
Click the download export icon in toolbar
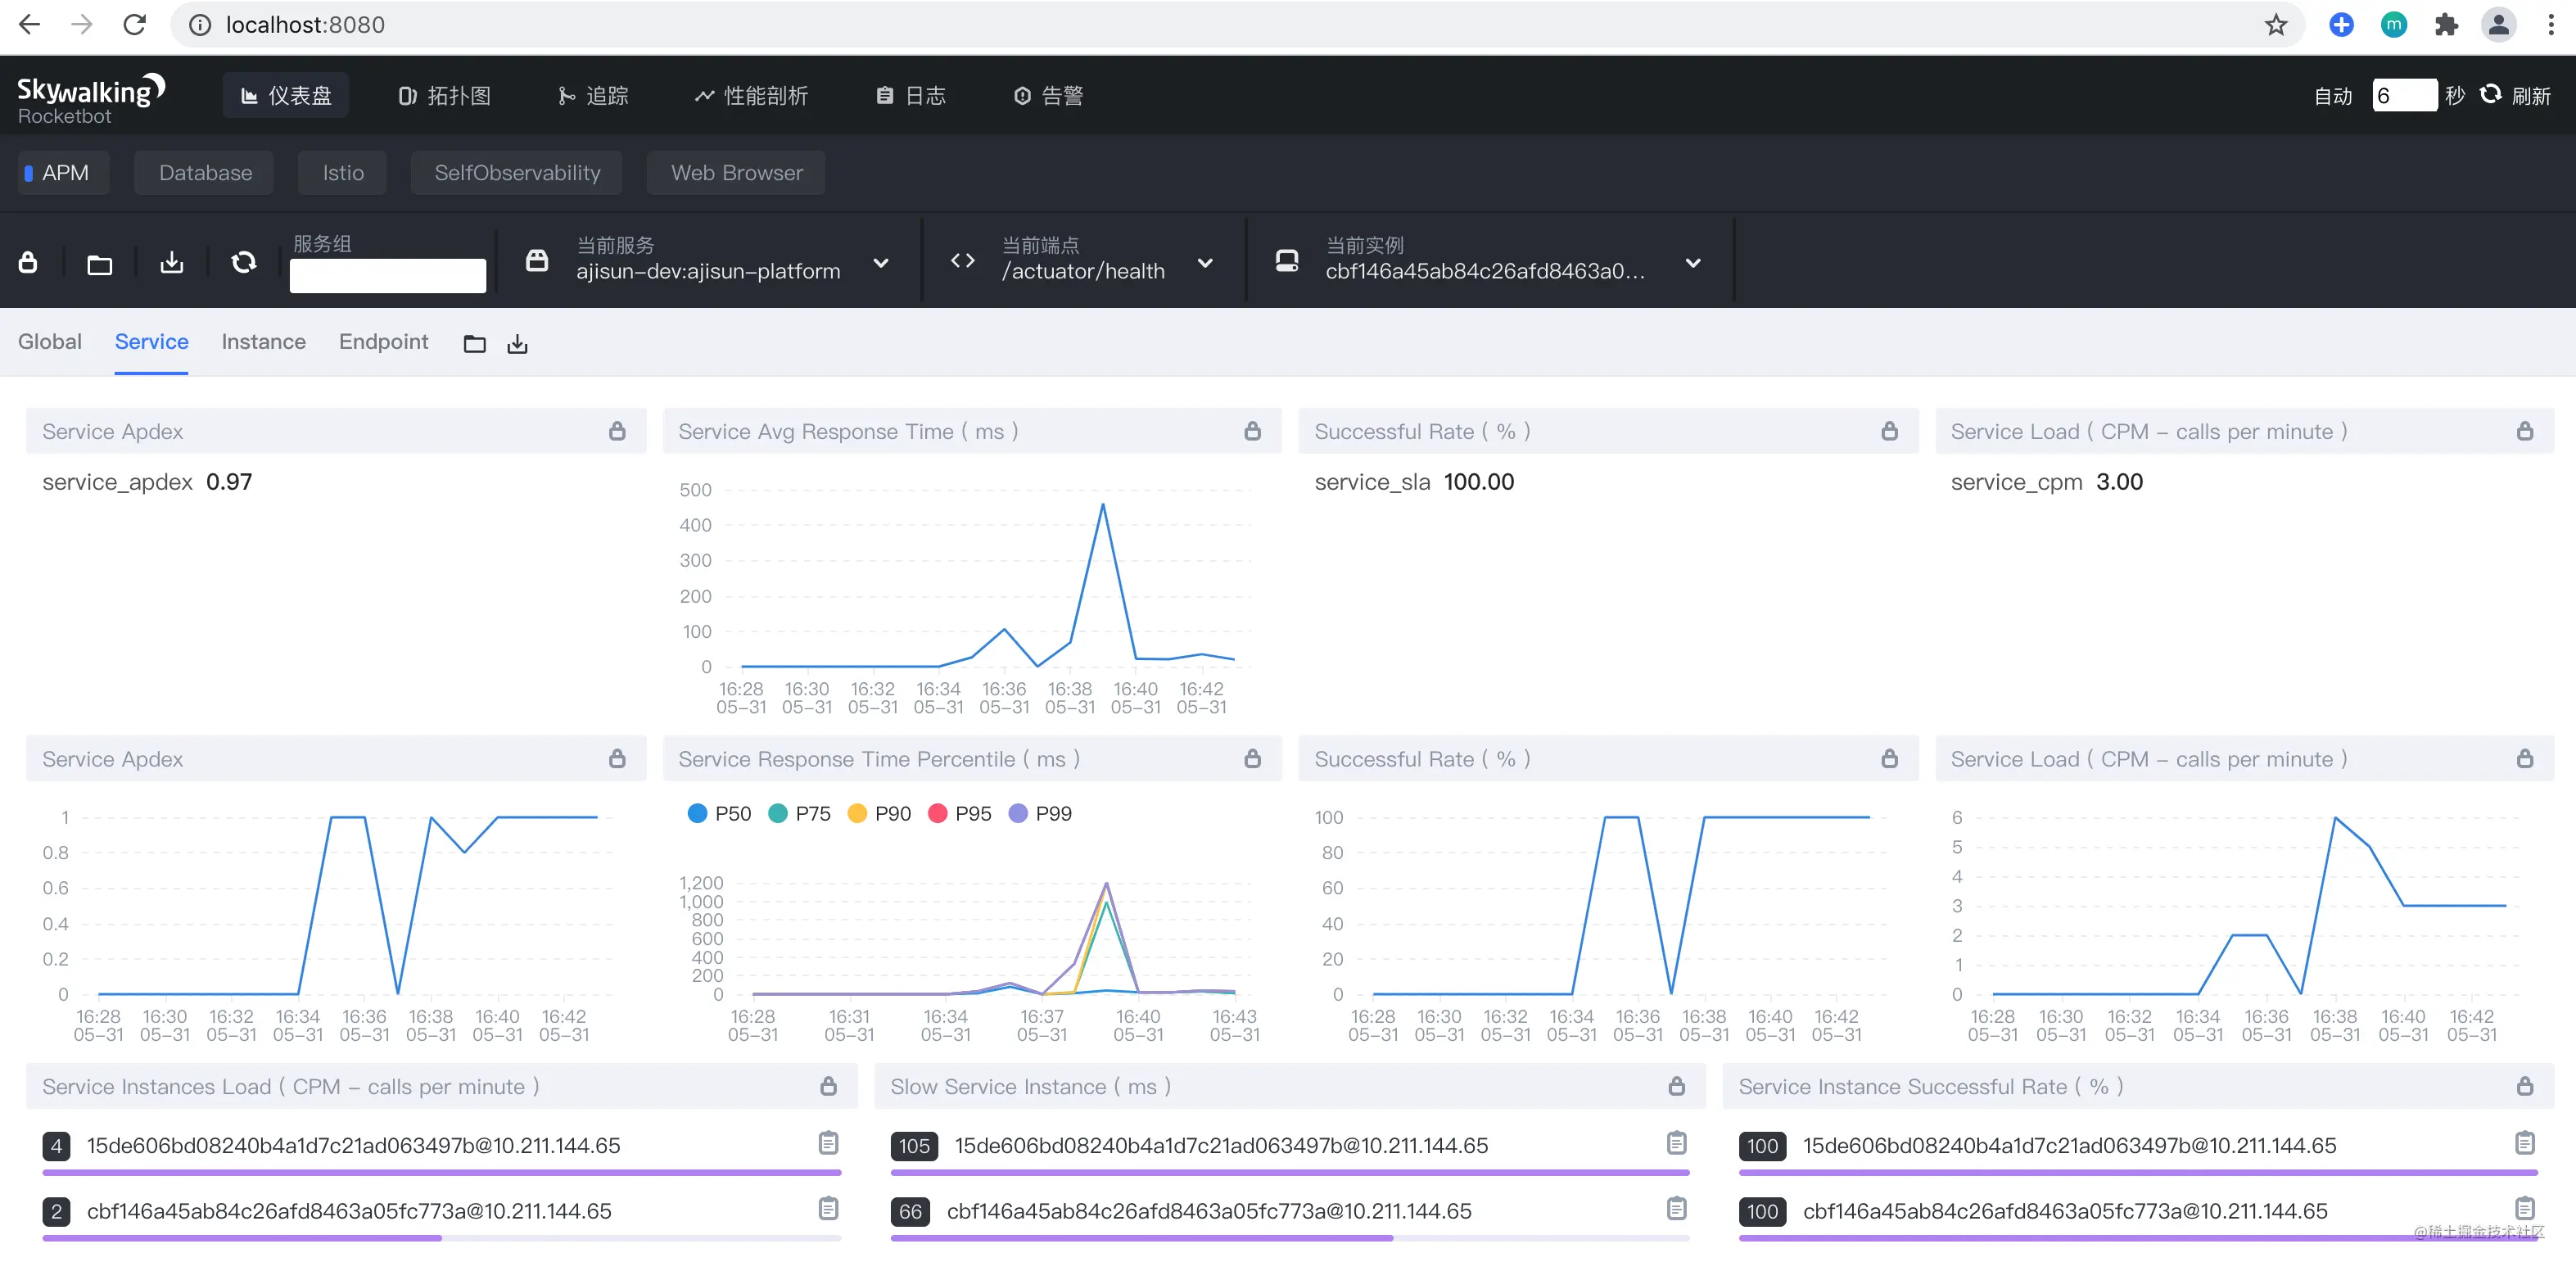(x=172, y=263)
